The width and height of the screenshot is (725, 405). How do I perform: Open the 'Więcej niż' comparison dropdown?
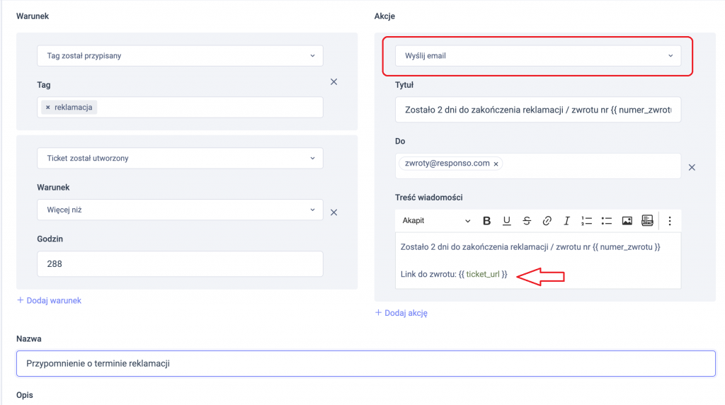point(180,210)
